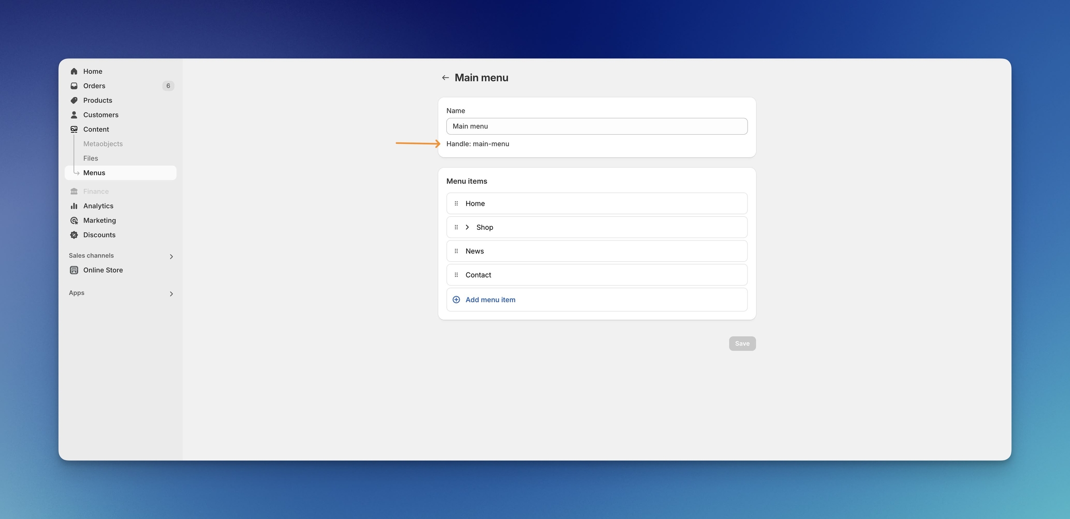
Task: Click the Discounts badge icon
Action: (74, 235)
